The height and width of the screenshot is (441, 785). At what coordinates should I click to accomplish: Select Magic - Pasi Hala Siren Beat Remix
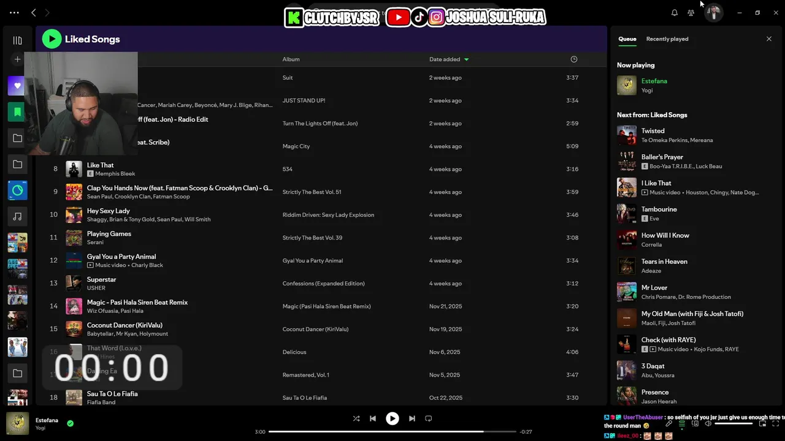tap(137, 303)
